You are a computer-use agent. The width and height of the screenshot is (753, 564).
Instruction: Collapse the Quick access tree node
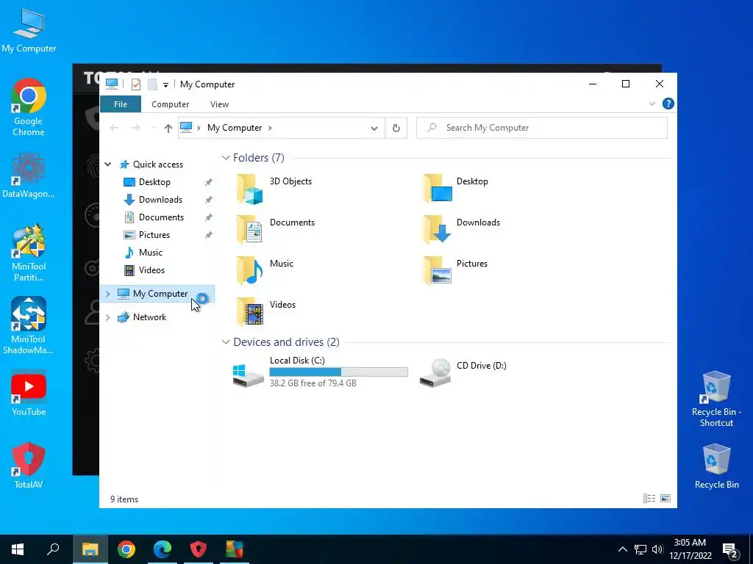point(108,164)
